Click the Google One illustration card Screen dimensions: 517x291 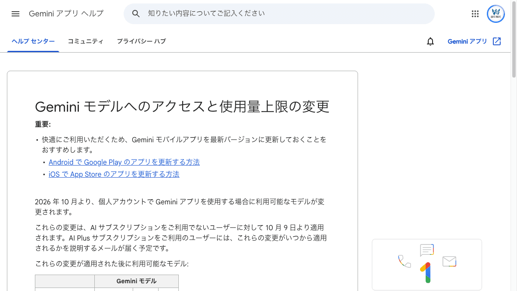coord(427,265)
